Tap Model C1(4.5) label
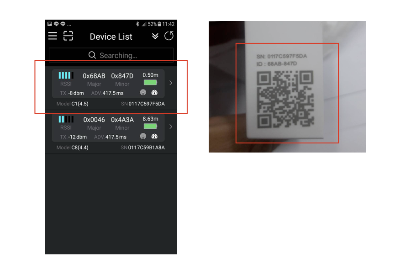This screenshot has height=274, width=411. pyautogui.click(x=72, y=104)
